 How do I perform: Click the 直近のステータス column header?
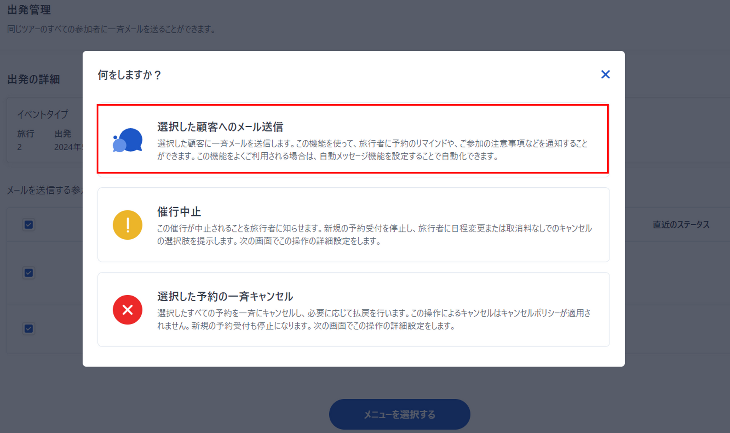pyautogui.click(x=681, y=224)
